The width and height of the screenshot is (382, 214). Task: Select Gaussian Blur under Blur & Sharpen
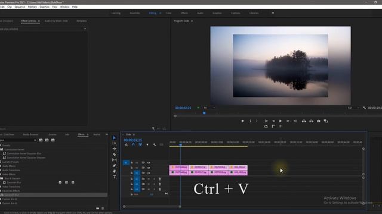(x=14, y=182)
